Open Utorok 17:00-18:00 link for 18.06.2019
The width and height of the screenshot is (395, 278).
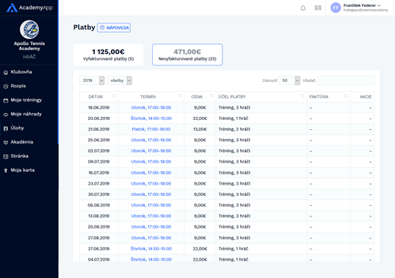click(x=151, y=108)
